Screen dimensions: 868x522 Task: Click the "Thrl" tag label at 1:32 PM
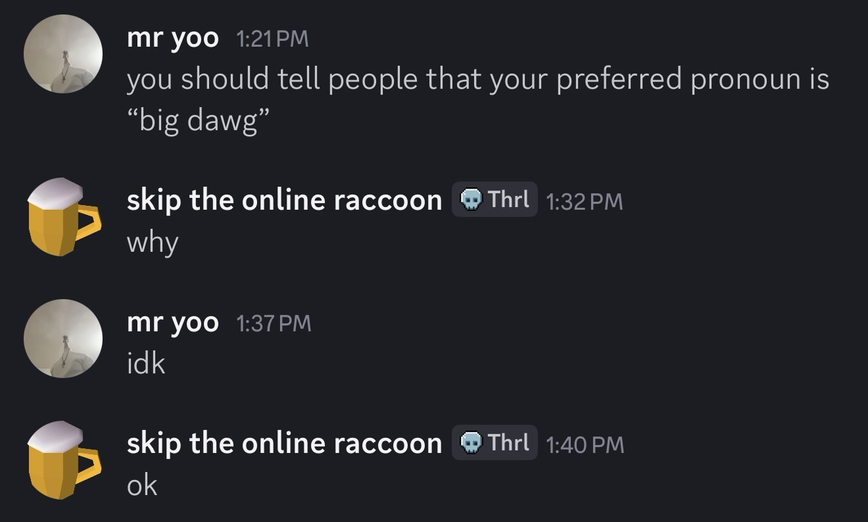pos(509,200)
